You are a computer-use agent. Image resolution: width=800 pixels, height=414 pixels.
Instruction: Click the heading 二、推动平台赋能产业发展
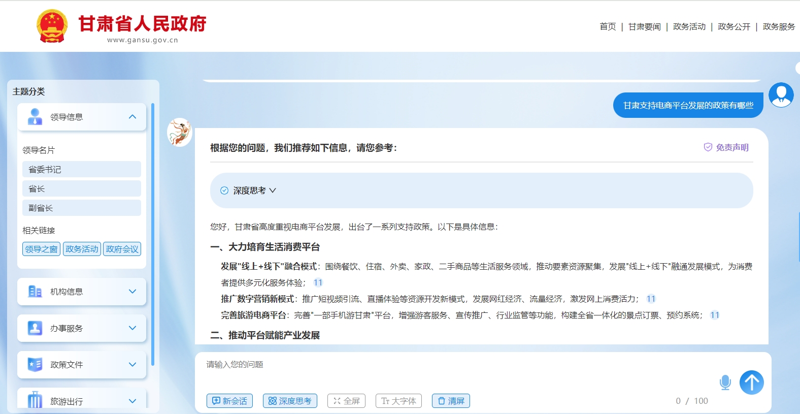(265, 335)
